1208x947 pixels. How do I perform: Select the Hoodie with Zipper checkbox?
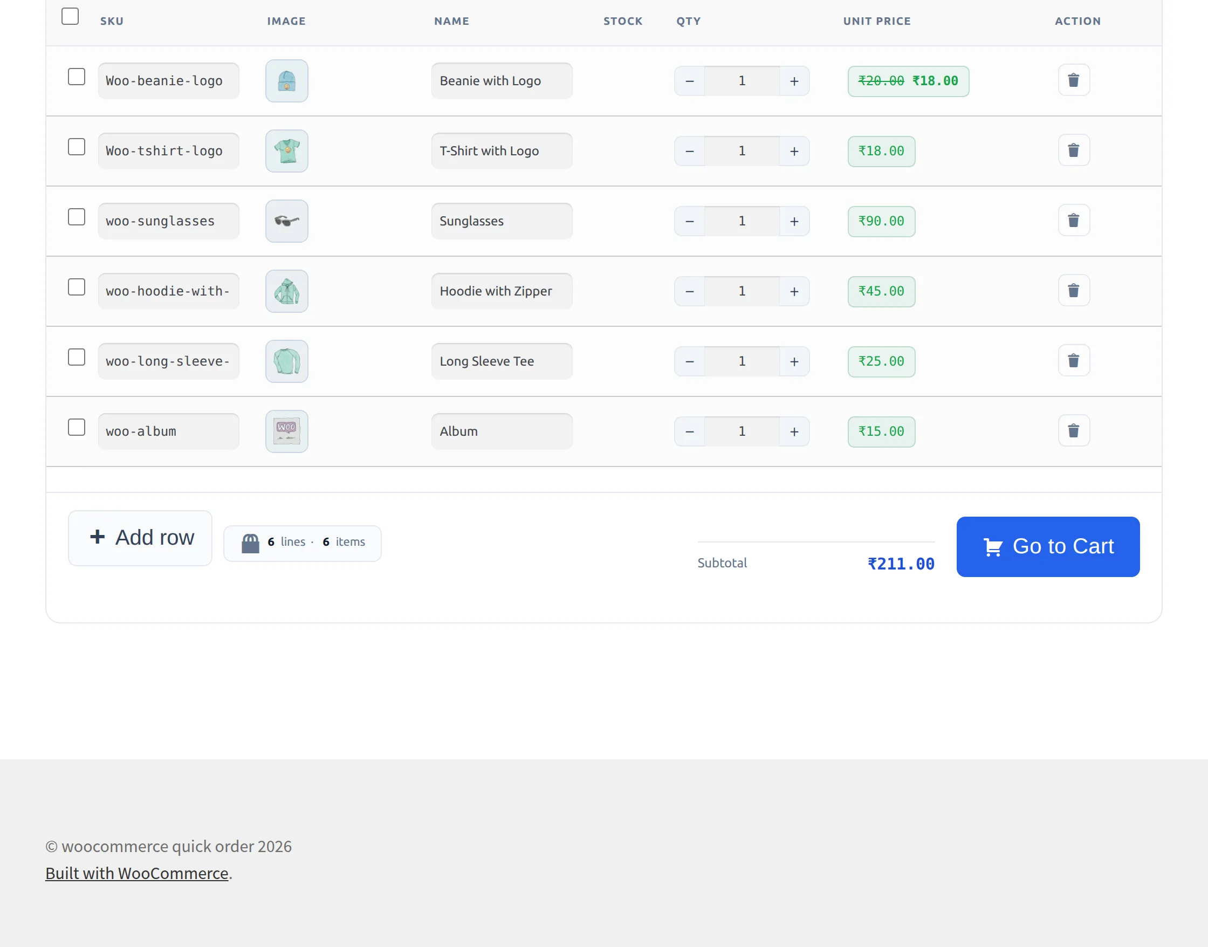point(77,287)
